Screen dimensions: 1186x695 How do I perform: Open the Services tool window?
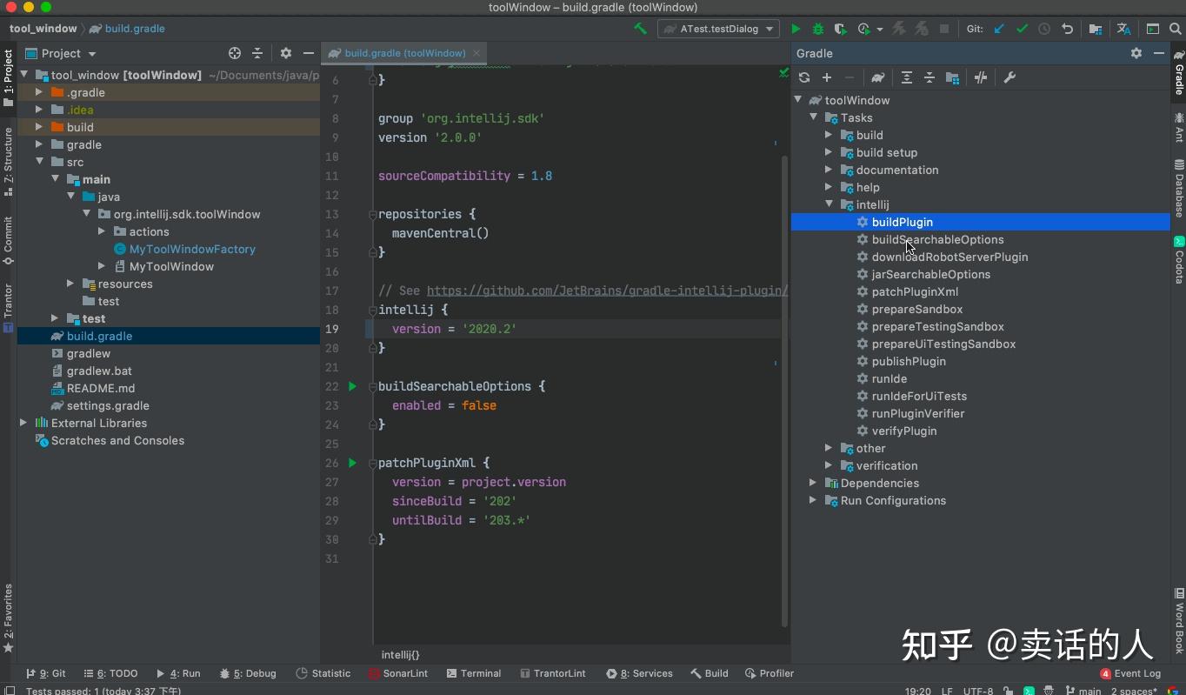[x=640, y=673]
